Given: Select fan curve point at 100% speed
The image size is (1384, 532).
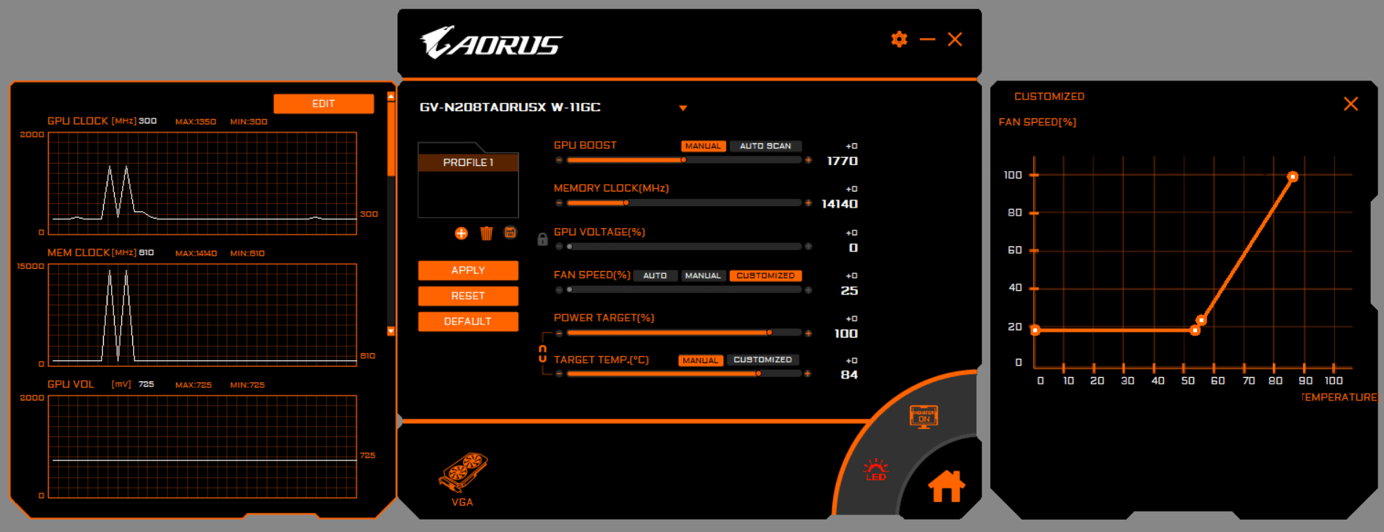Looking at the screenshot, I should click(1293, 177).
